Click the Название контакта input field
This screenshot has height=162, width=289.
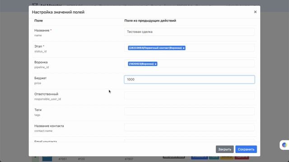click(x=190, y=127)
